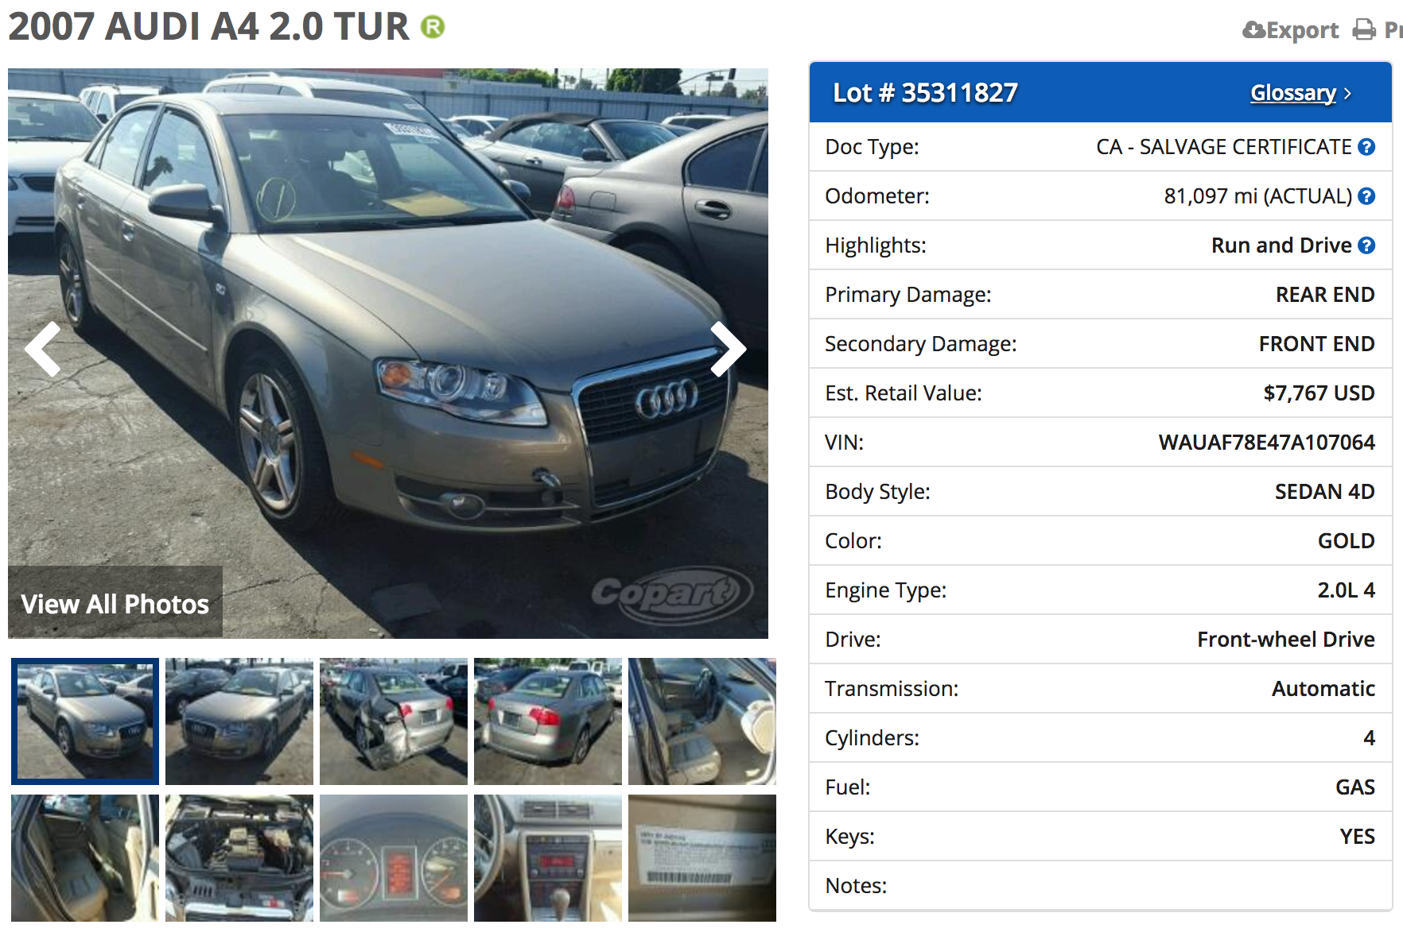Open the Glossary link
Image resolution: width=1403 pixels, height=936 pixels.
click(1293, 93)
